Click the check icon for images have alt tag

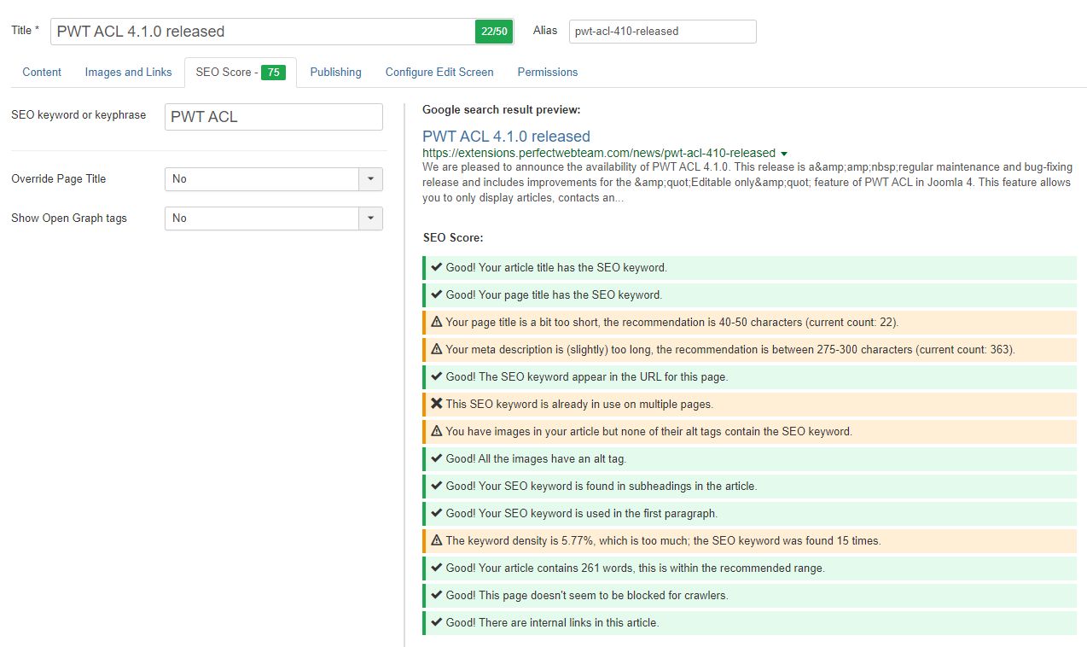437,458
